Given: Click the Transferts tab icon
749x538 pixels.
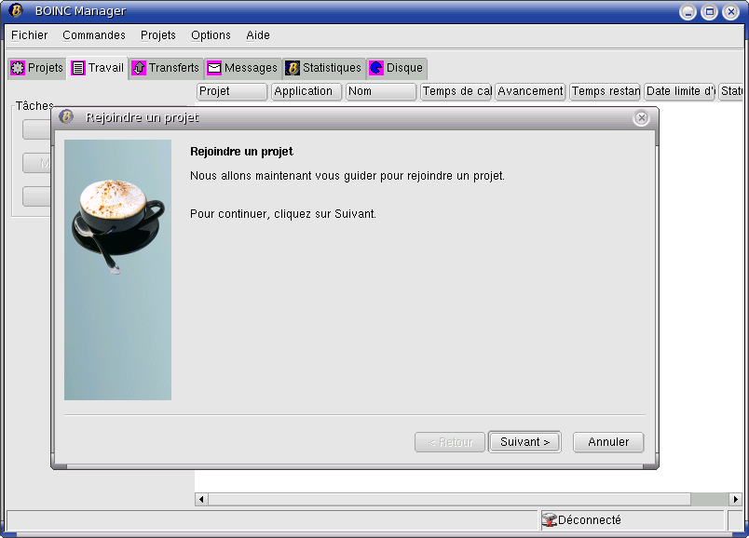Looking at the screenshot, I should [x=139, y=68].
